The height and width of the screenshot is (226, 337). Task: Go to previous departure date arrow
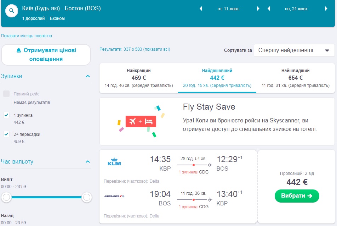click(x=201, y=9)
